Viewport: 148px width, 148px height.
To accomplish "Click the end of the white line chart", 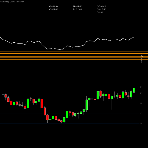I will point(134,37).
